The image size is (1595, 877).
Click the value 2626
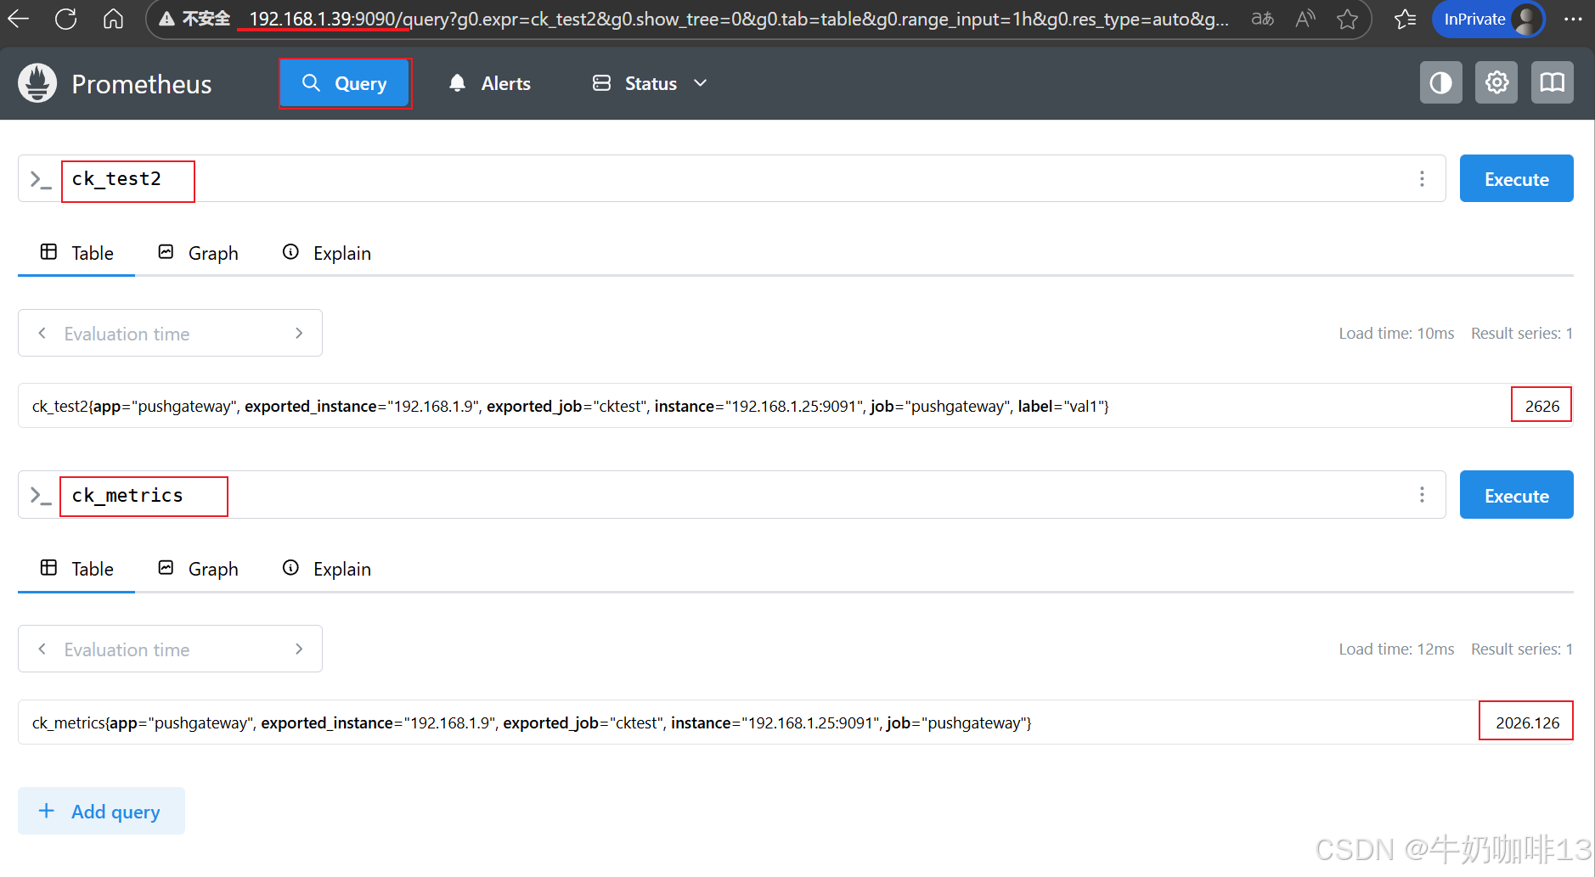(x=1541, y=406)
